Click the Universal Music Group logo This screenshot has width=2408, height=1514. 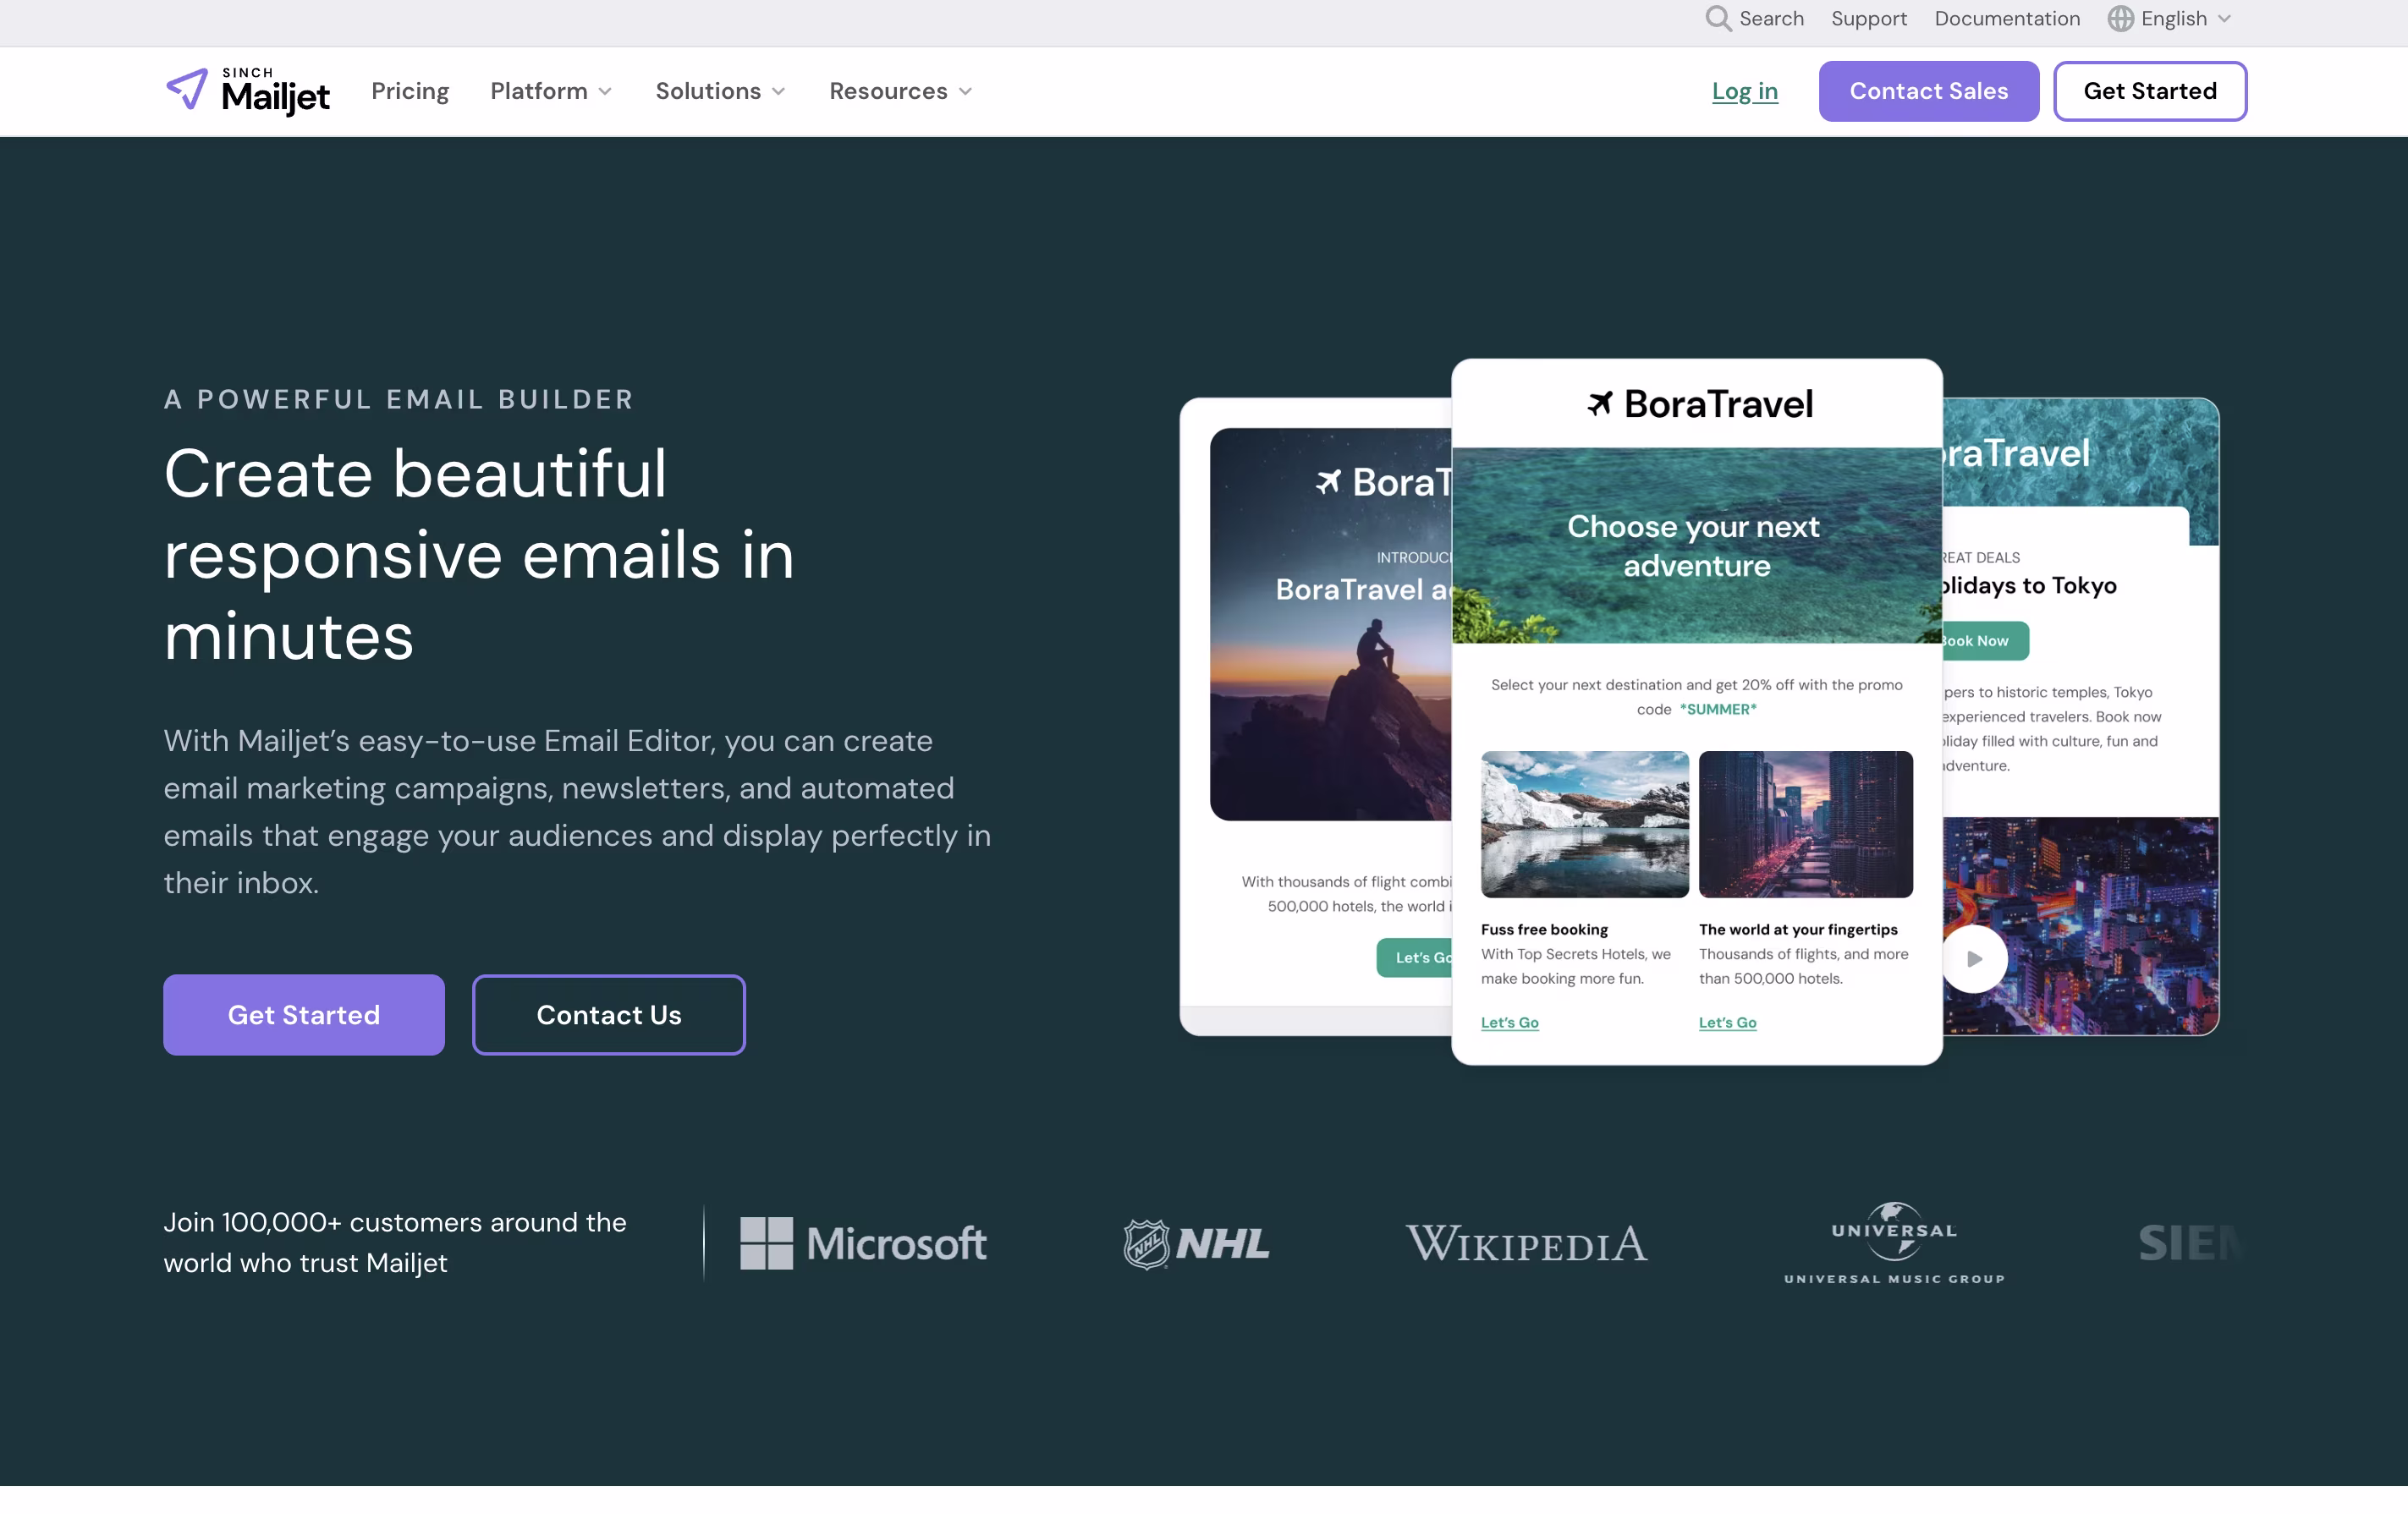point(1894,1243)
